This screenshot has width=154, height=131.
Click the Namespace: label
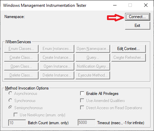tap(15, 17)
